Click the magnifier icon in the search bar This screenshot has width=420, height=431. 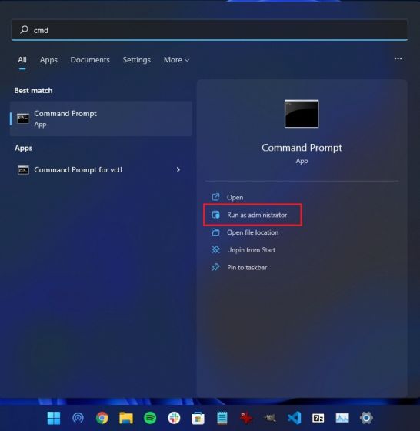click(x=24, y=29)
